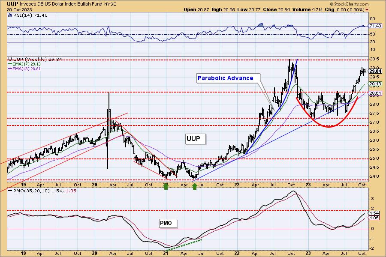Click the 29.84 current price tag

(375, 71)
